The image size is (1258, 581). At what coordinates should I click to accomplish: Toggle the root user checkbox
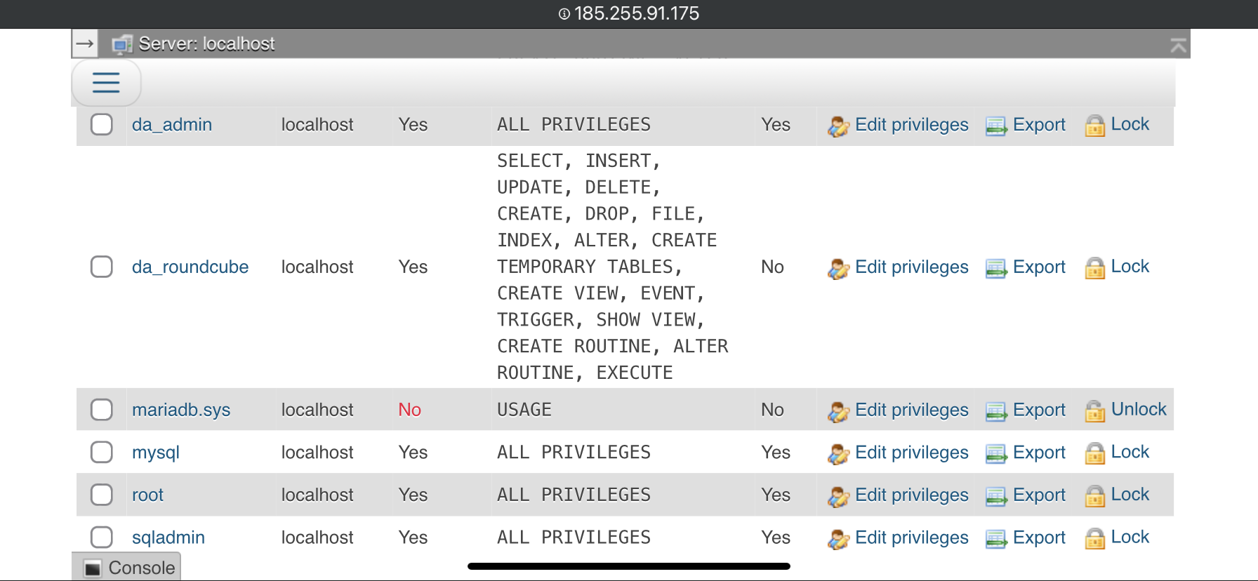(x=102, y=495)
